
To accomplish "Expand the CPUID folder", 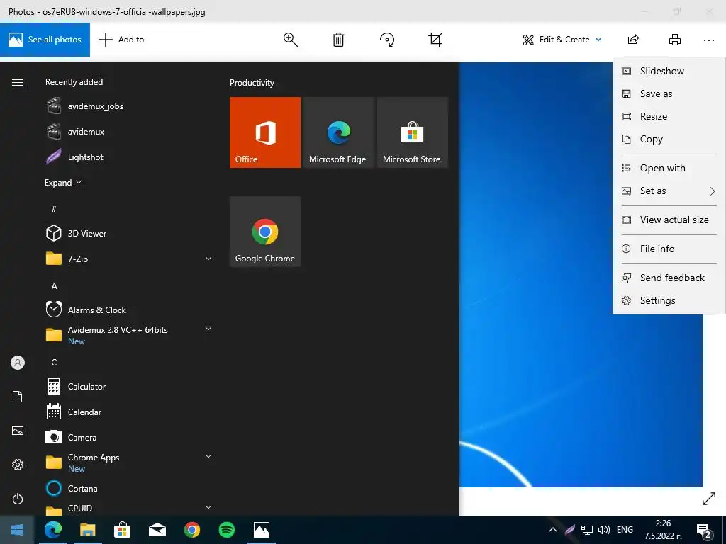I will pyautogui.click(x=208, y=507).
